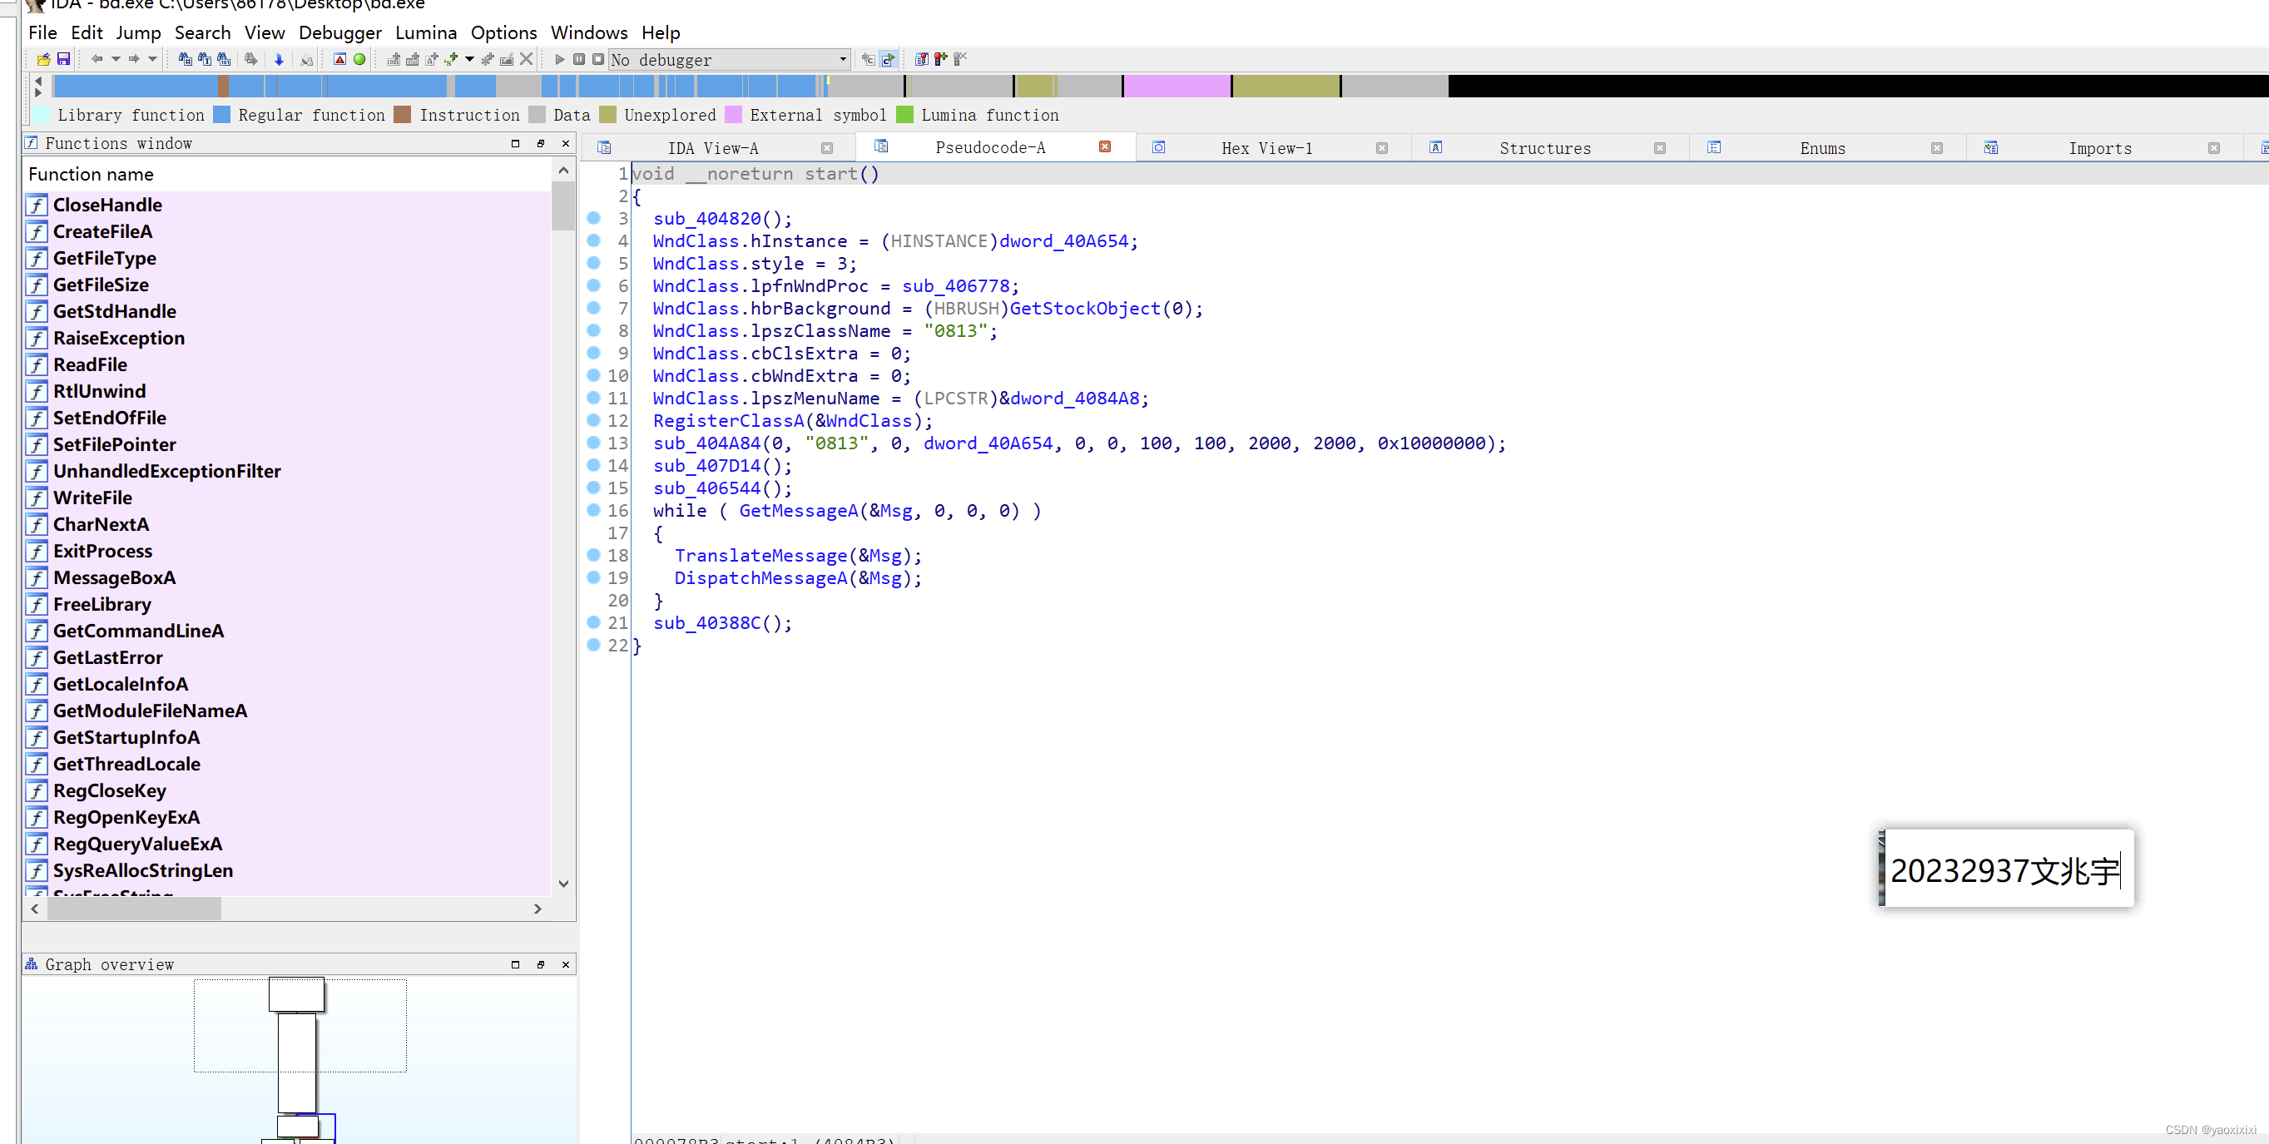Open the forward-history dropdown arrow

click(152, 59)
